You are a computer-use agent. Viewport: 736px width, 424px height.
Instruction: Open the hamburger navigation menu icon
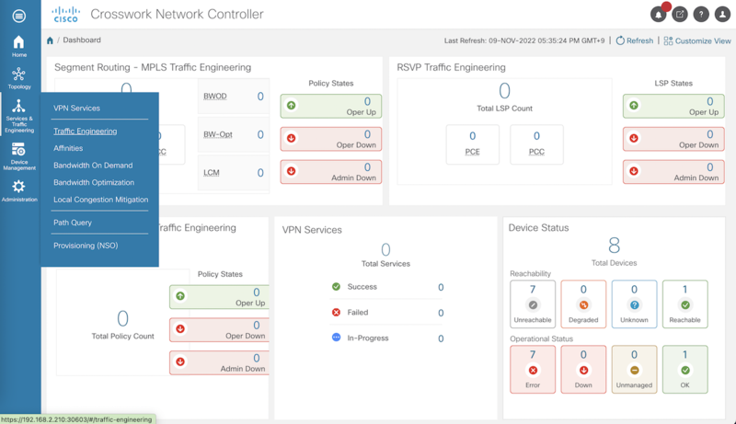pyautogui.click(x=18, y=16)
